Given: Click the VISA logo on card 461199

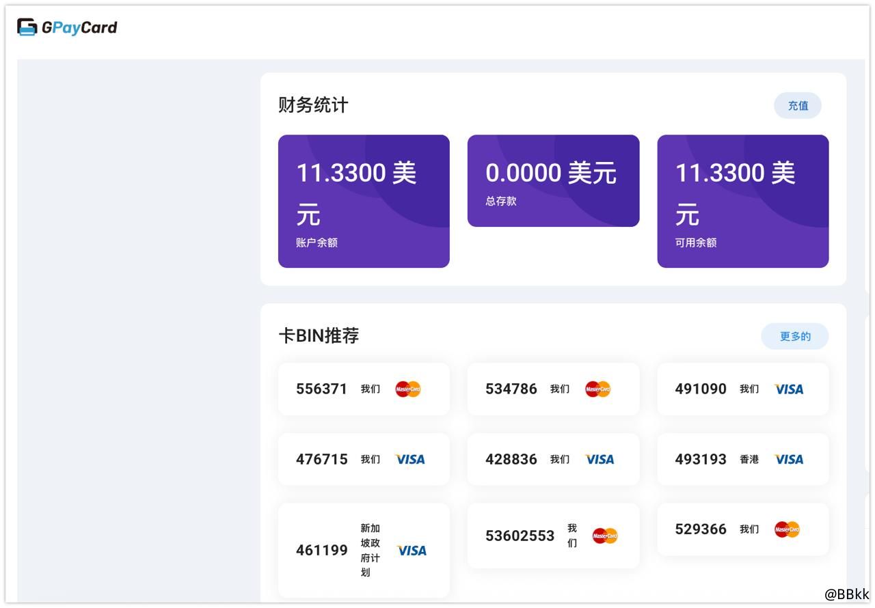Looking at the screenshot, I should pos(412,551).
